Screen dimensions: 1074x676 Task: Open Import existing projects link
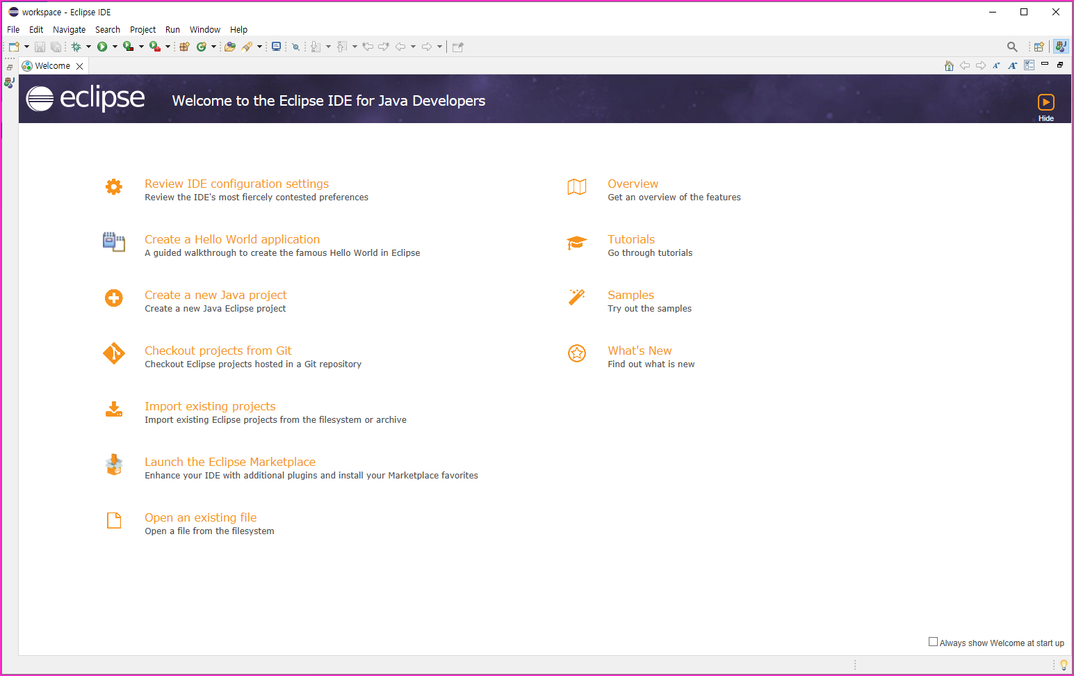pyautogui.click(x=210, y=406)
